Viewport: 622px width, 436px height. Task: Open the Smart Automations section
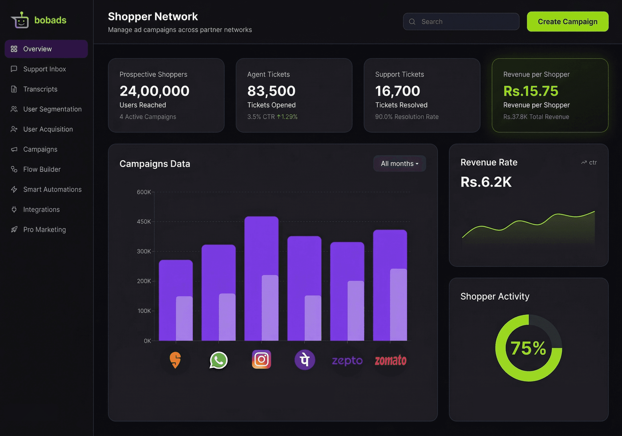point(52,189)
